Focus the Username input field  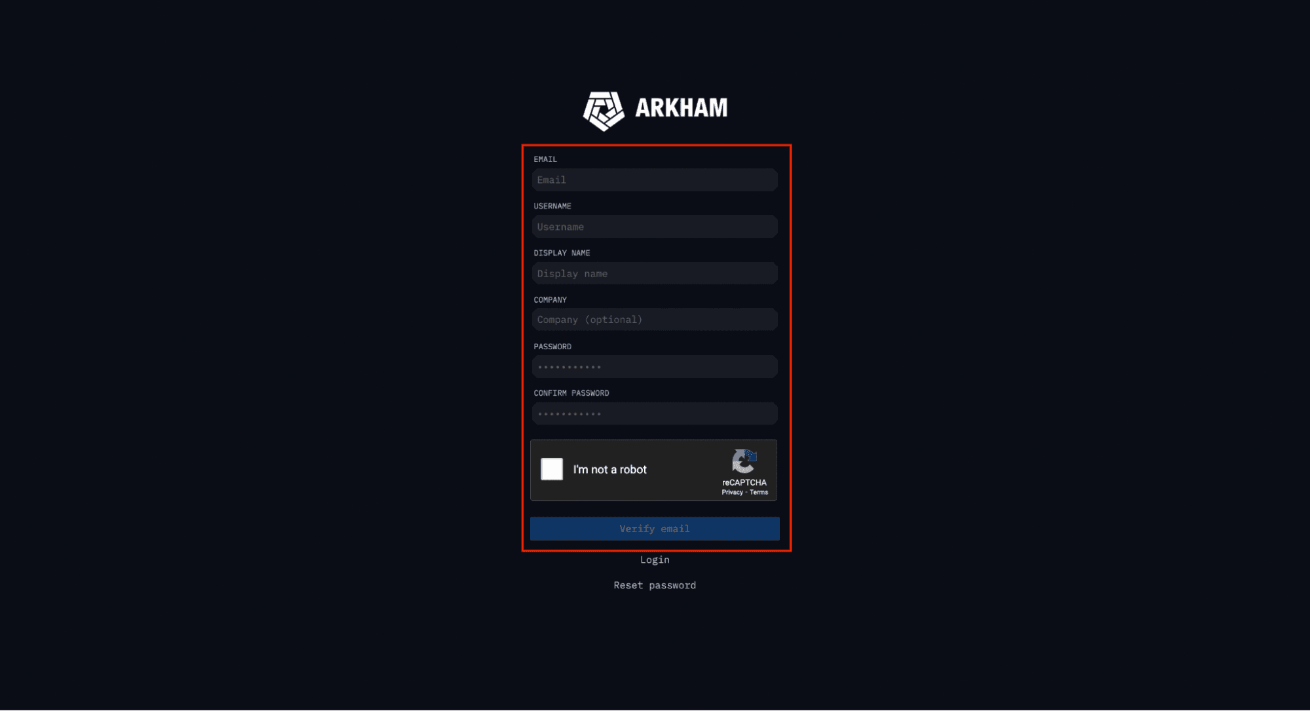click(655, 227)
